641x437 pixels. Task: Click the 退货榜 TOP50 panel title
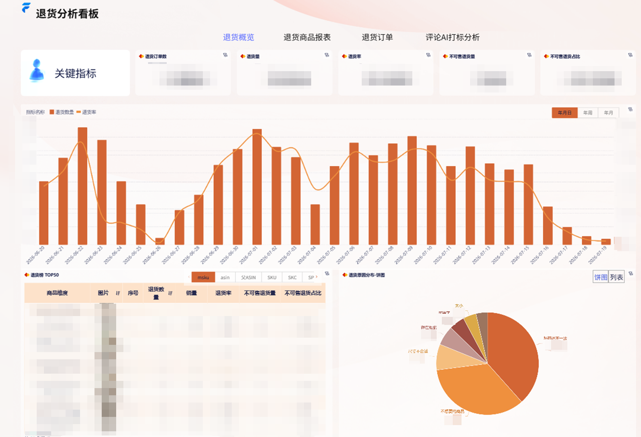45,275
